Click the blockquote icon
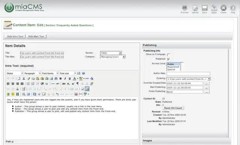Viewport: 240px width, 145px height. [x=46, y=84]
